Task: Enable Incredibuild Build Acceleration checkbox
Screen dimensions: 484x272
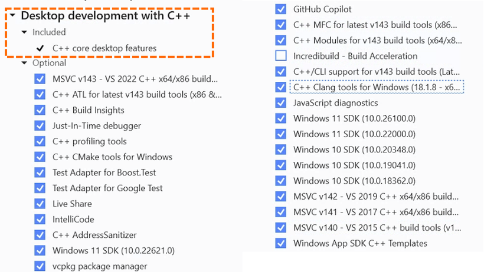Action: tap(280, 56)
